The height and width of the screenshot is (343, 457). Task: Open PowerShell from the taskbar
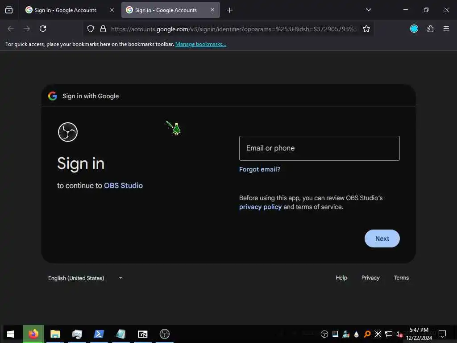click(x=99, y=334)
